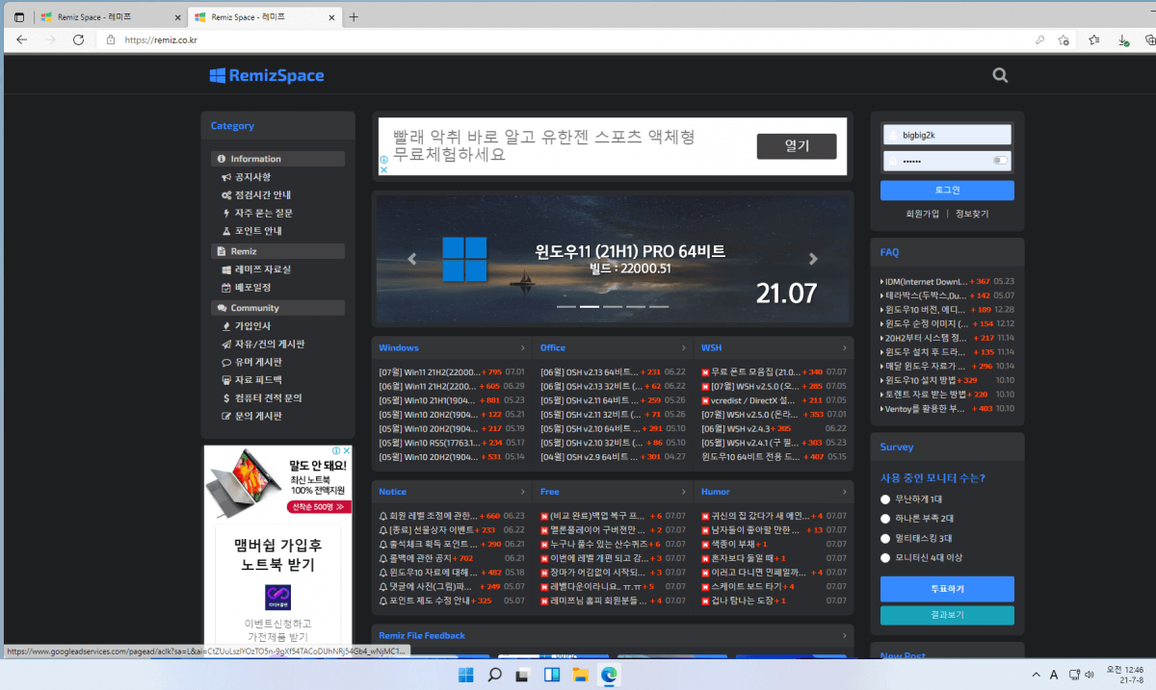Close the top banner ad with X icon
Screen dimensions: 1156x690
[x=383, y=169]
